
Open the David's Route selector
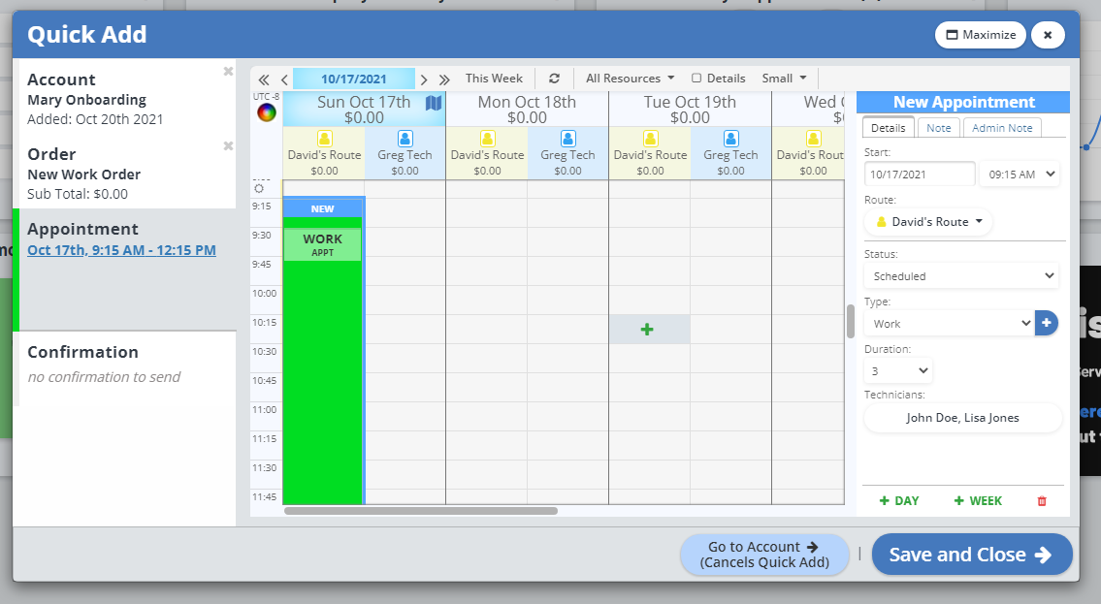coord(928,222)
